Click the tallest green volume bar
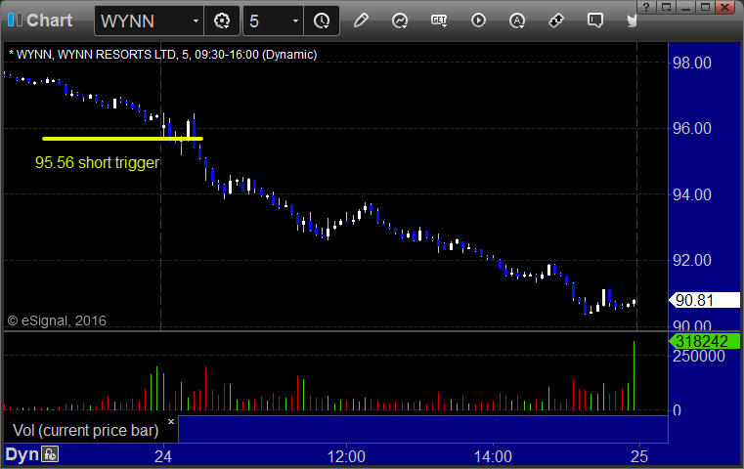 click(x=634, y=375)
